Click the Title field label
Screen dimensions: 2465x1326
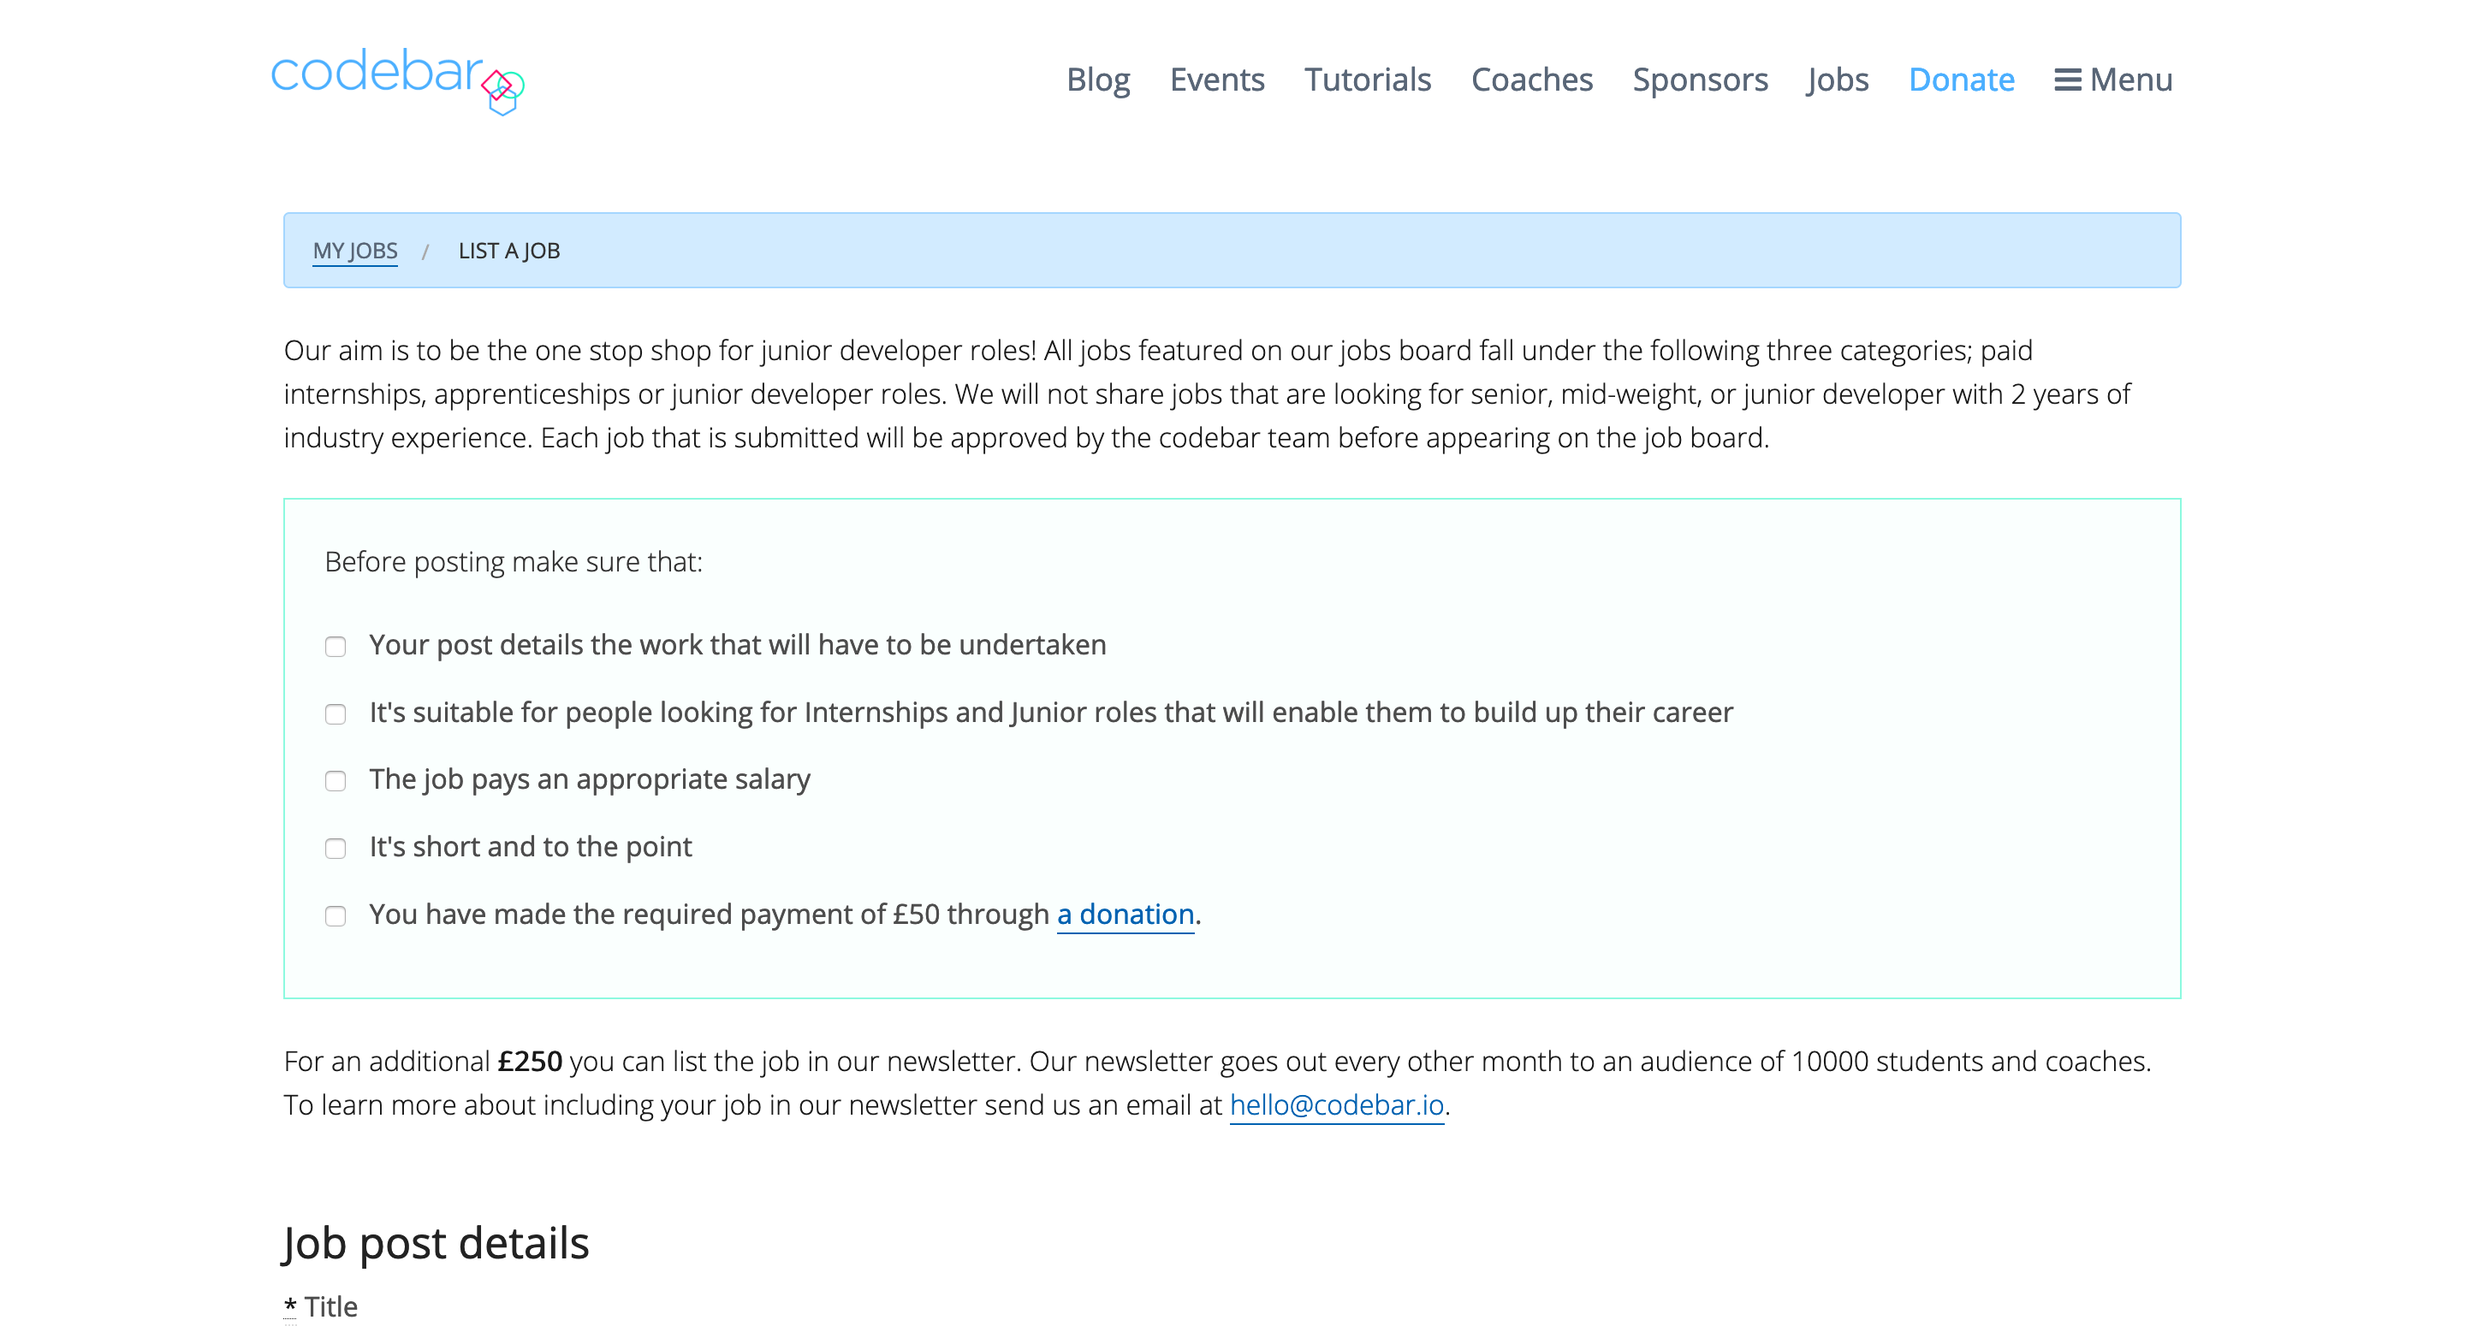(330, 1307)
